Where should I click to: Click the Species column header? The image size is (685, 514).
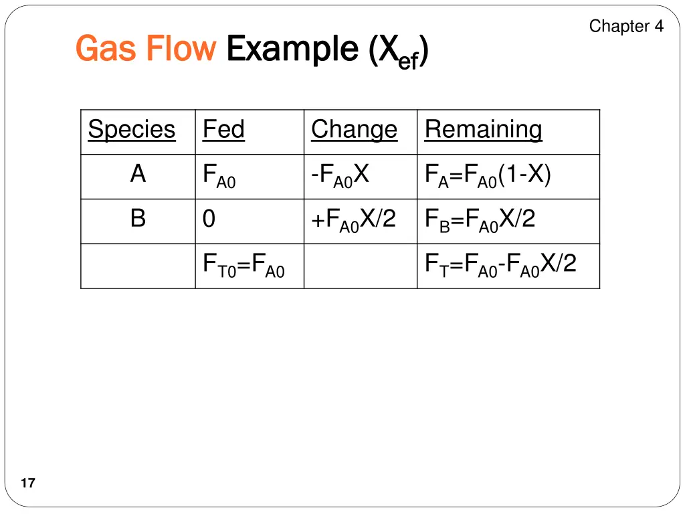pyautogui.click(x=132, y=129)
